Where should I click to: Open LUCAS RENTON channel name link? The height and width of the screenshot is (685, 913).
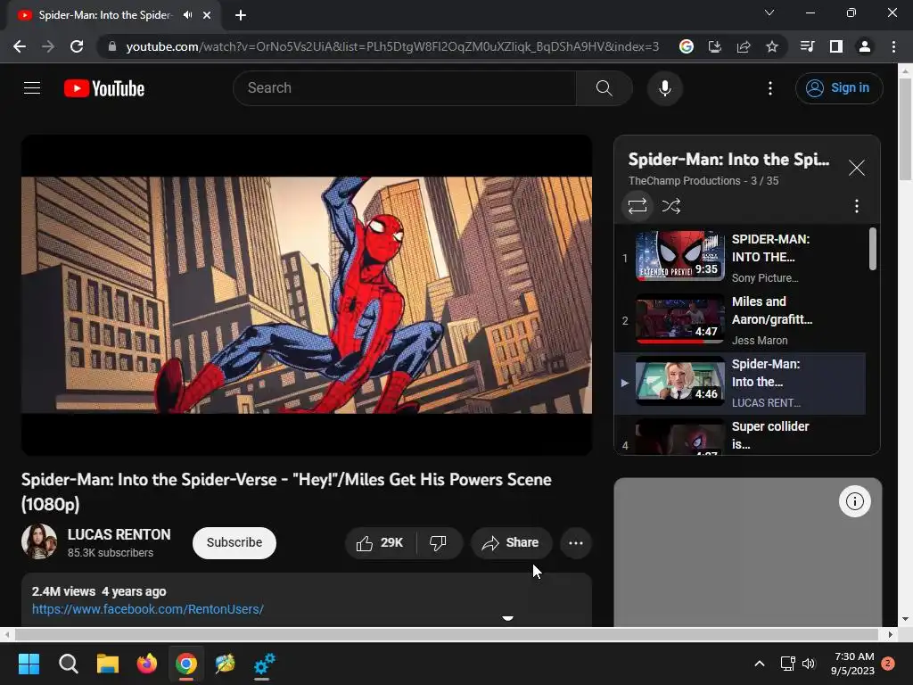[x=119, y=534]
